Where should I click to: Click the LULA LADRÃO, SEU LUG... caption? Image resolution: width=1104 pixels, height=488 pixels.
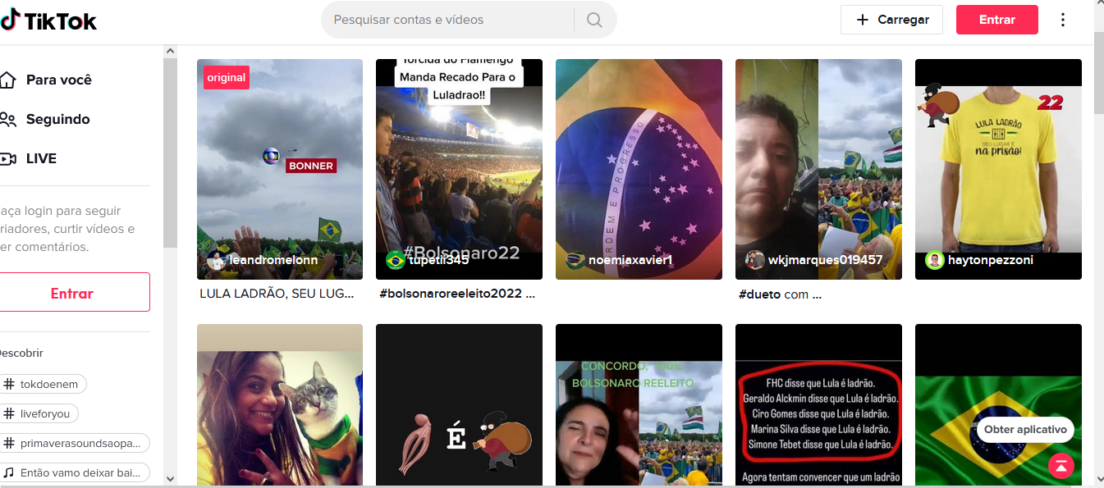click(x=277, y=294)
